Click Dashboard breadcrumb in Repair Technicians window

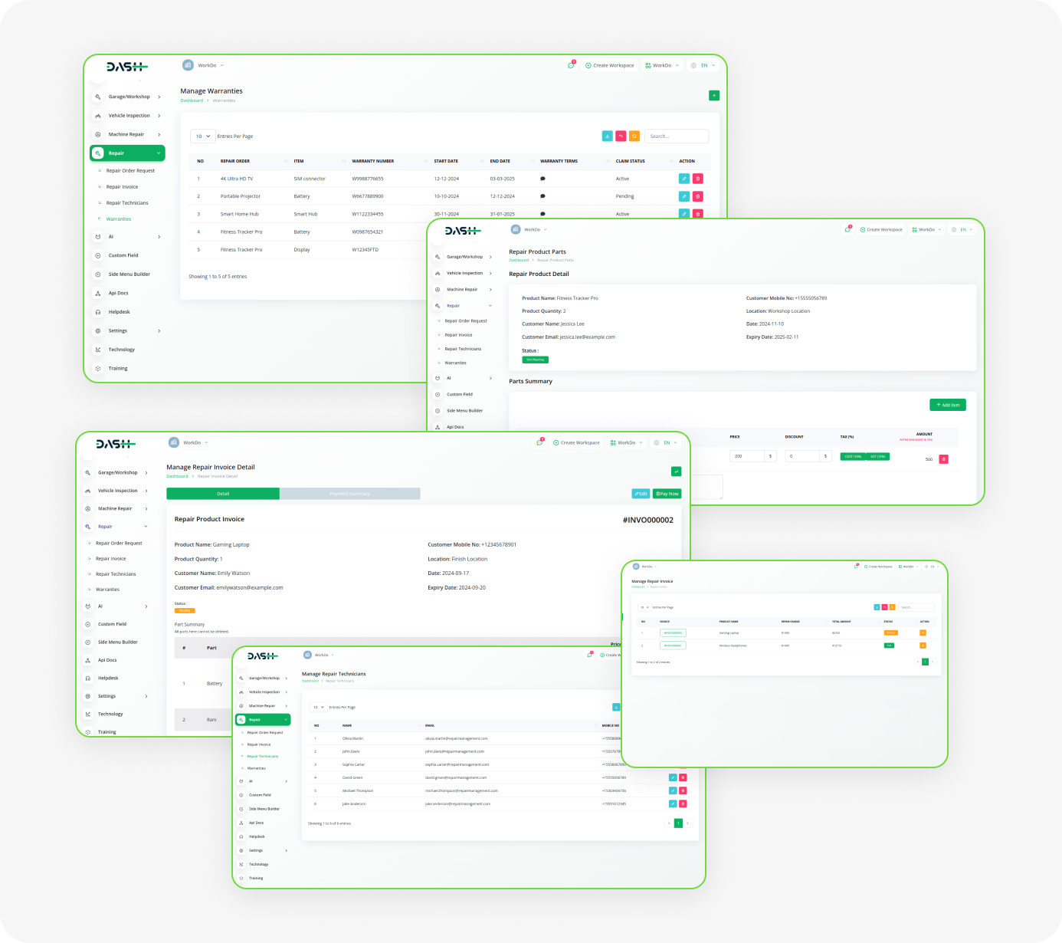point(310,681)
